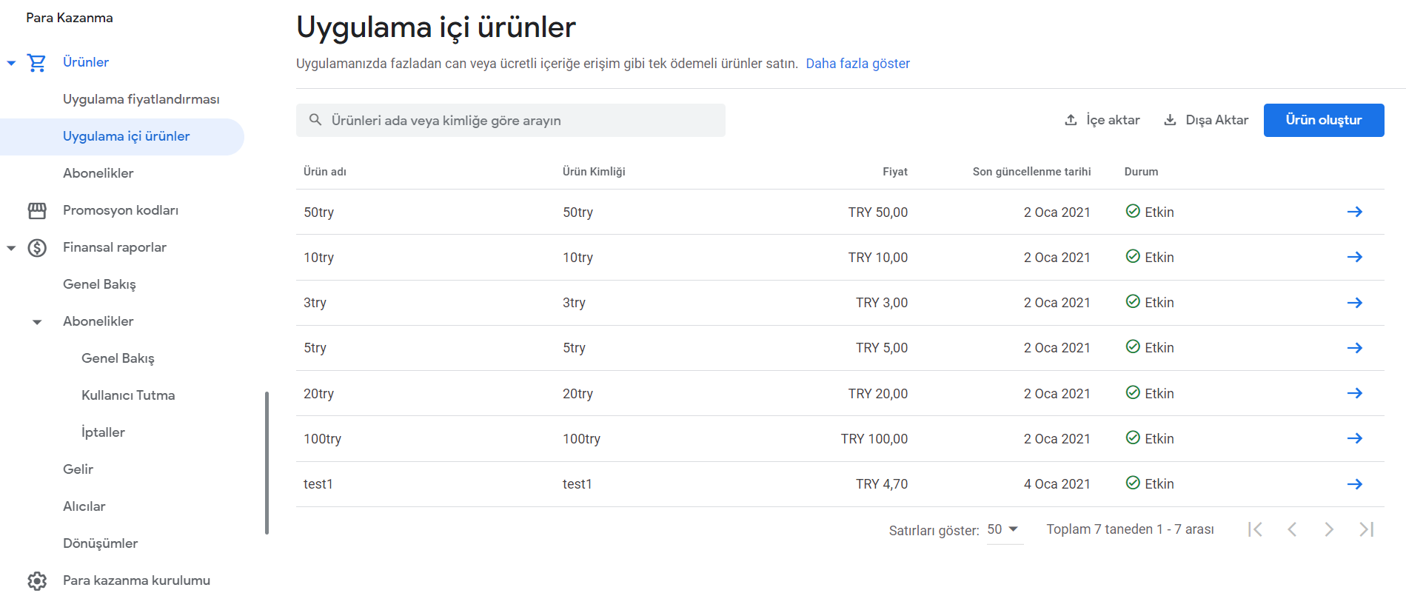Click the Dışa Aktar button label
Screen dimensions: 1406x593
click(1216, 120)
